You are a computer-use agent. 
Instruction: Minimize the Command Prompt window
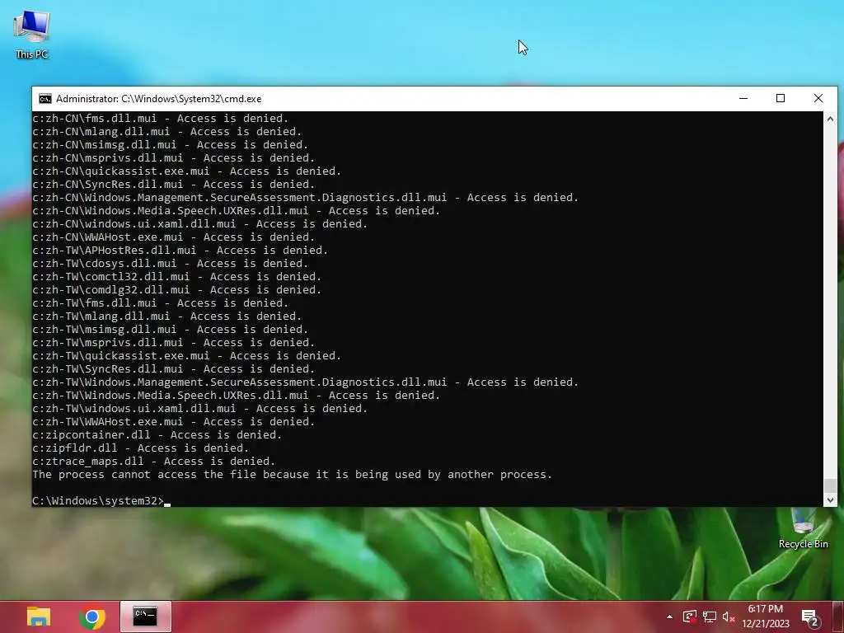click(743, 99)
